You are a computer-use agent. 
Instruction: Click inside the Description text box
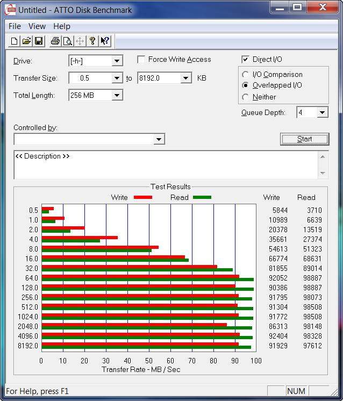click(x=166, y=165)
